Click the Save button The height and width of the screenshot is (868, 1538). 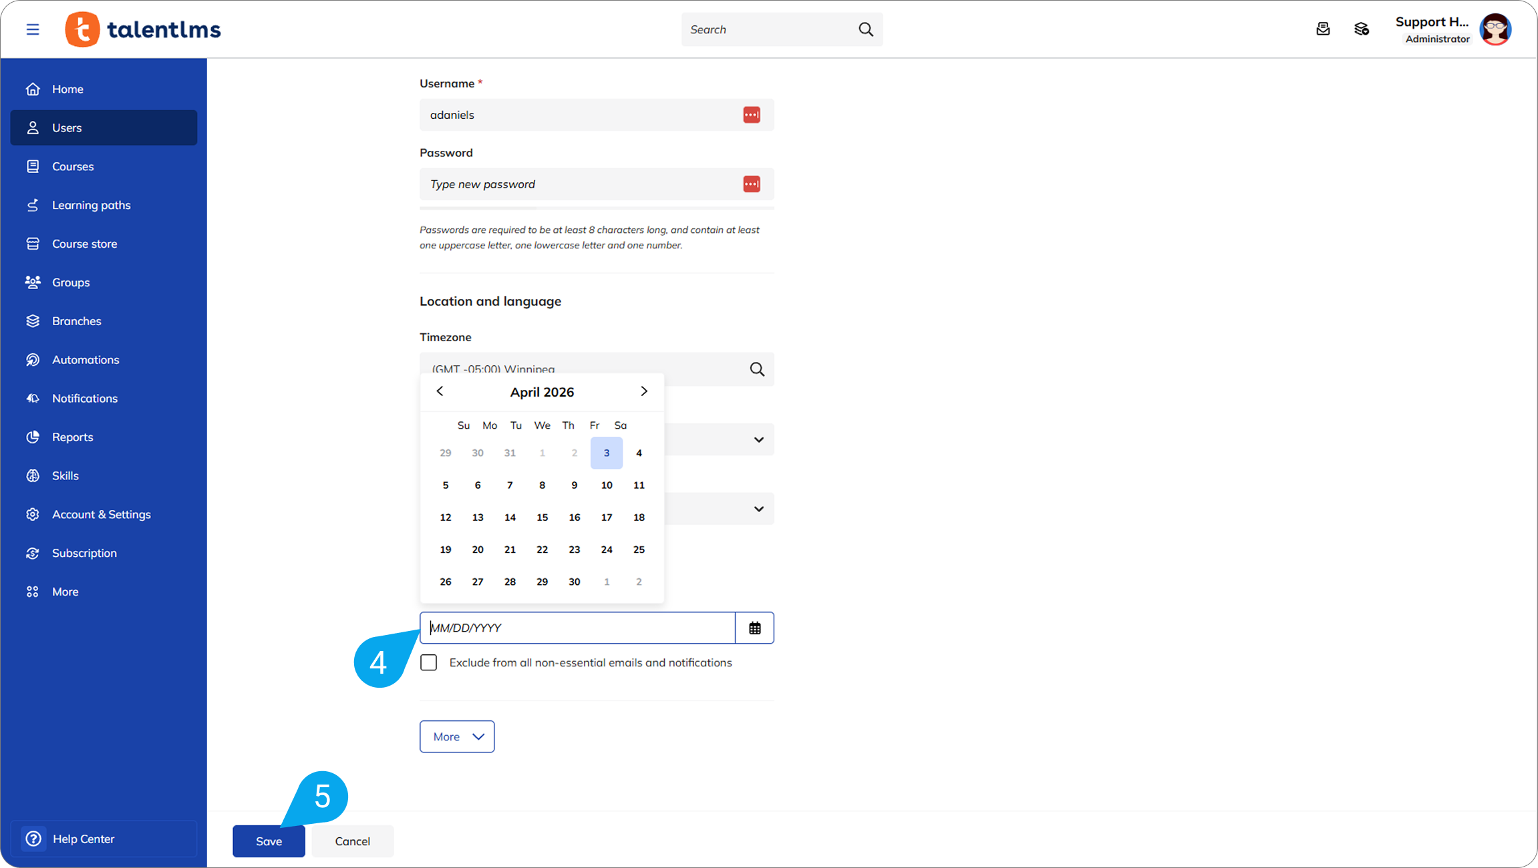(269, 841)
